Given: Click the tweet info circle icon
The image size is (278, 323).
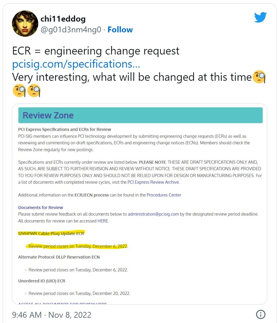Looking at the screenshot, I should (x=260, y=314).
